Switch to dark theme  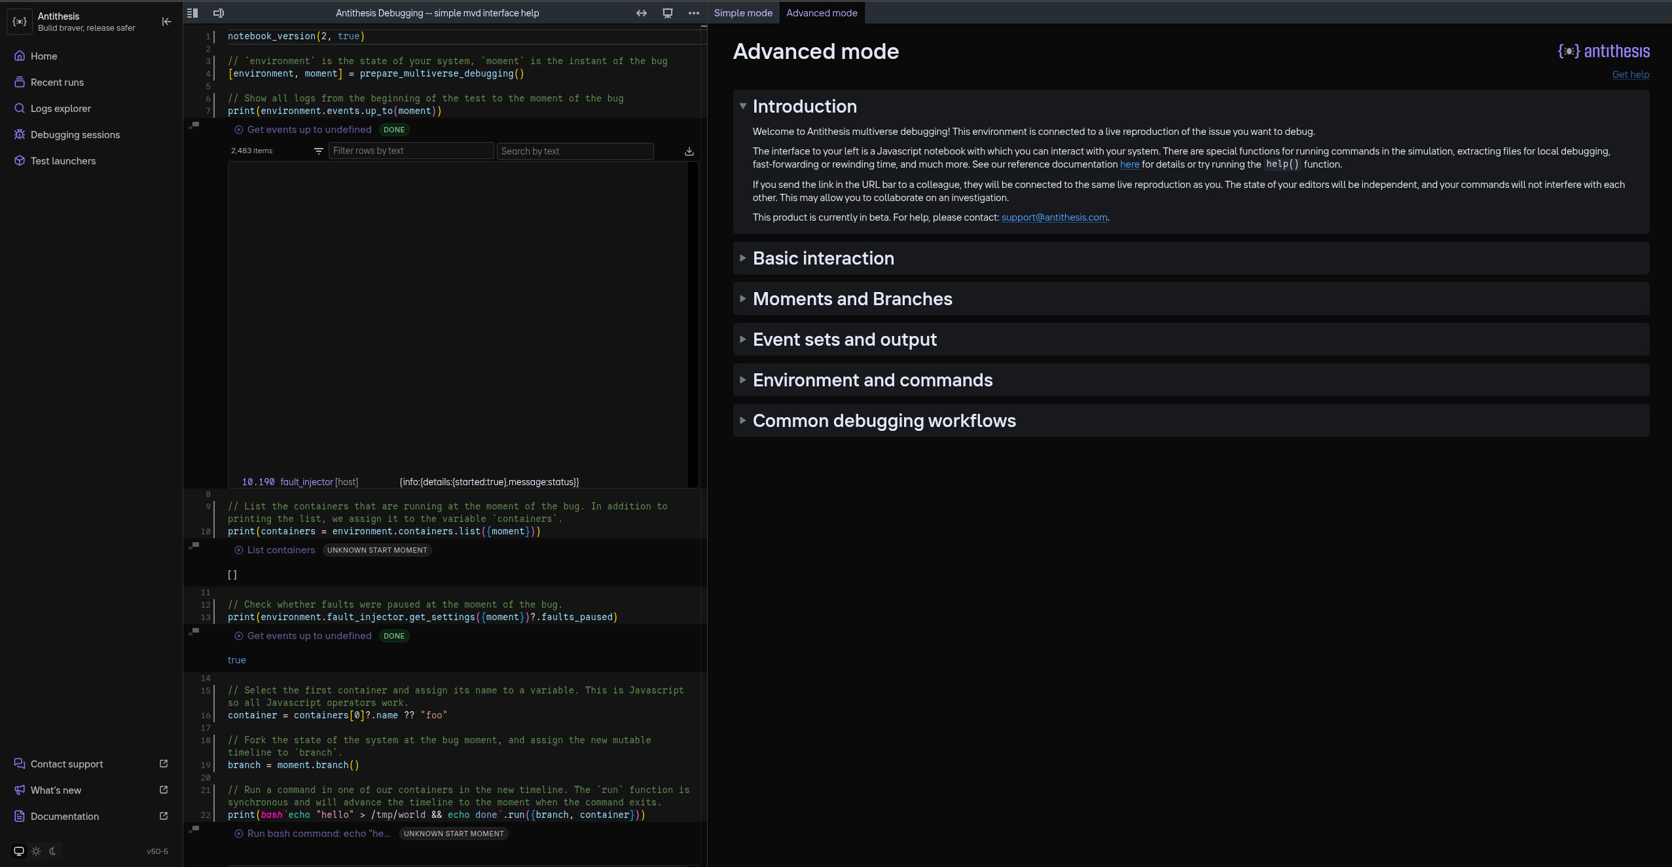pyautogui.click(x=53, y=851)
